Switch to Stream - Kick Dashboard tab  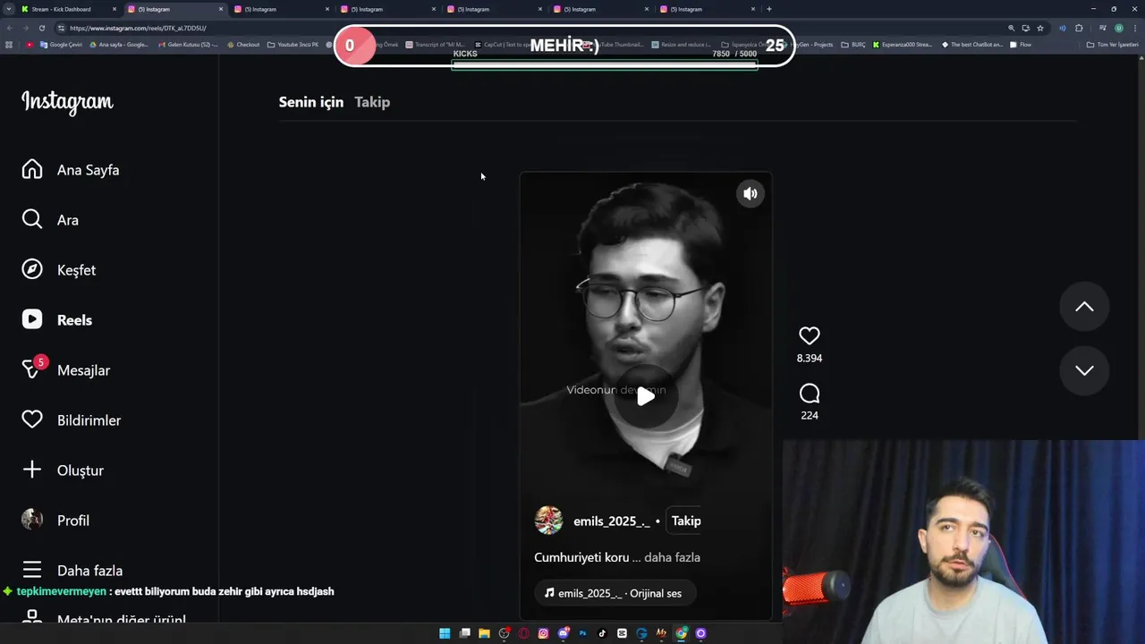tap(67, 9)
